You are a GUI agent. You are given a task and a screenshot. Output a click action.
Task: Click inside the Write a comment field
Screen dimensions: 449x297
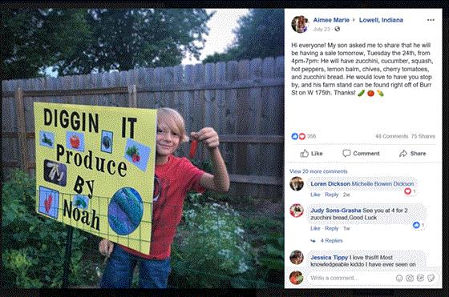pos(351,278)
